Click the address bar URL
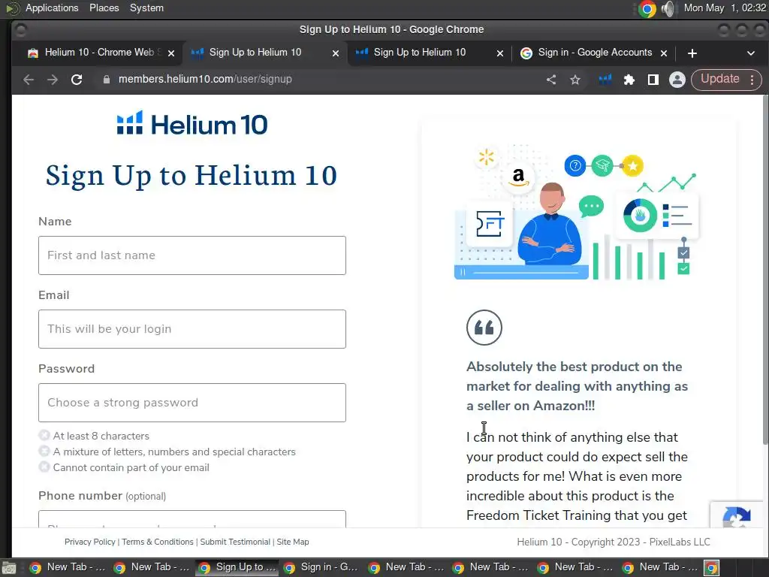Image resolution: width=769 pixels, height=577 pixels. 205,80
